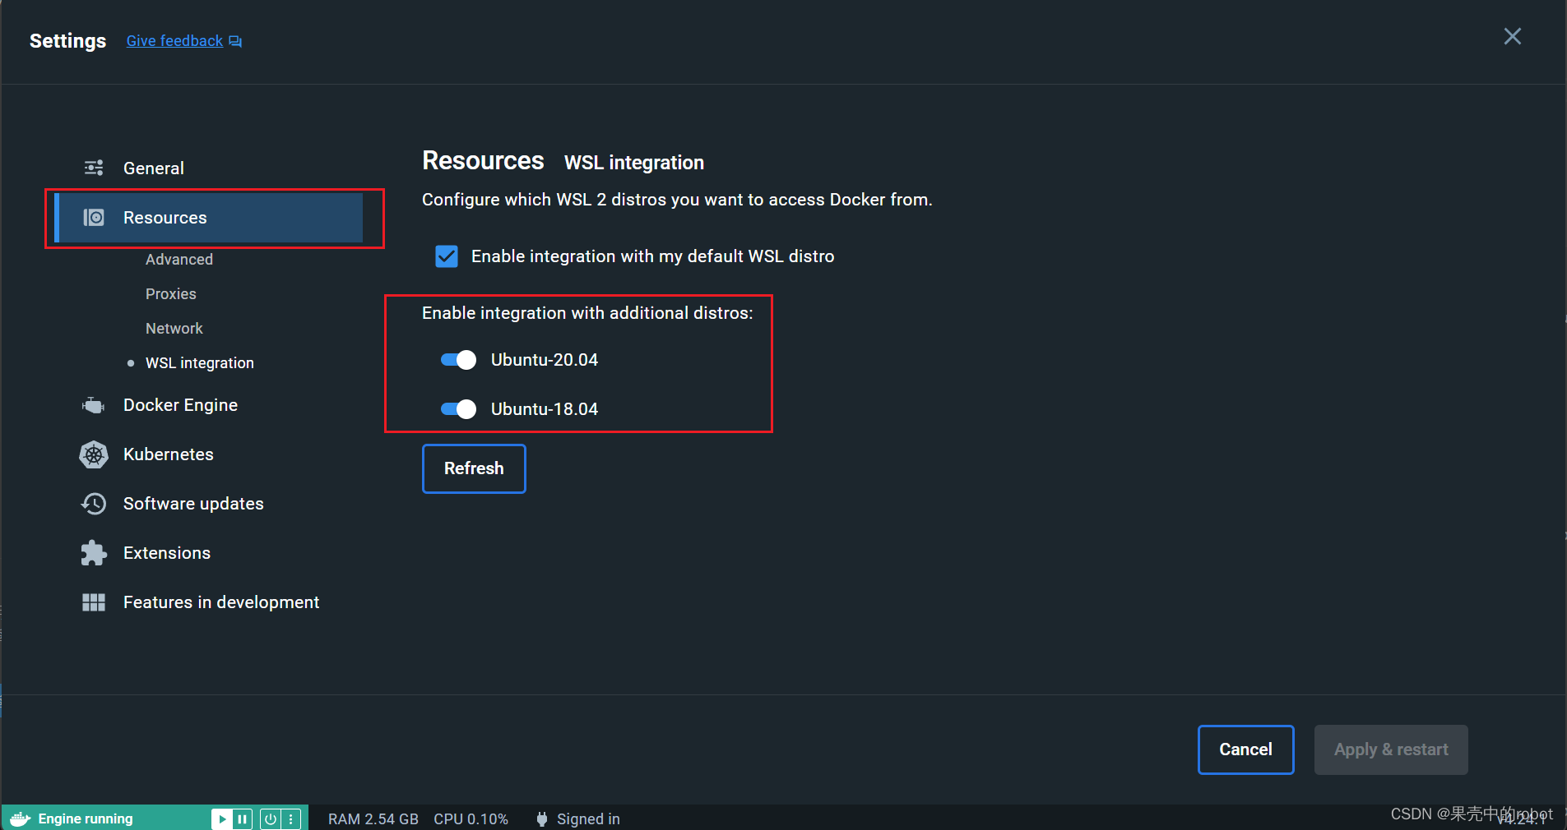1567x830 pixels.
Task: Click the Docker whale icon in status bar
Action: click(21, 818)
